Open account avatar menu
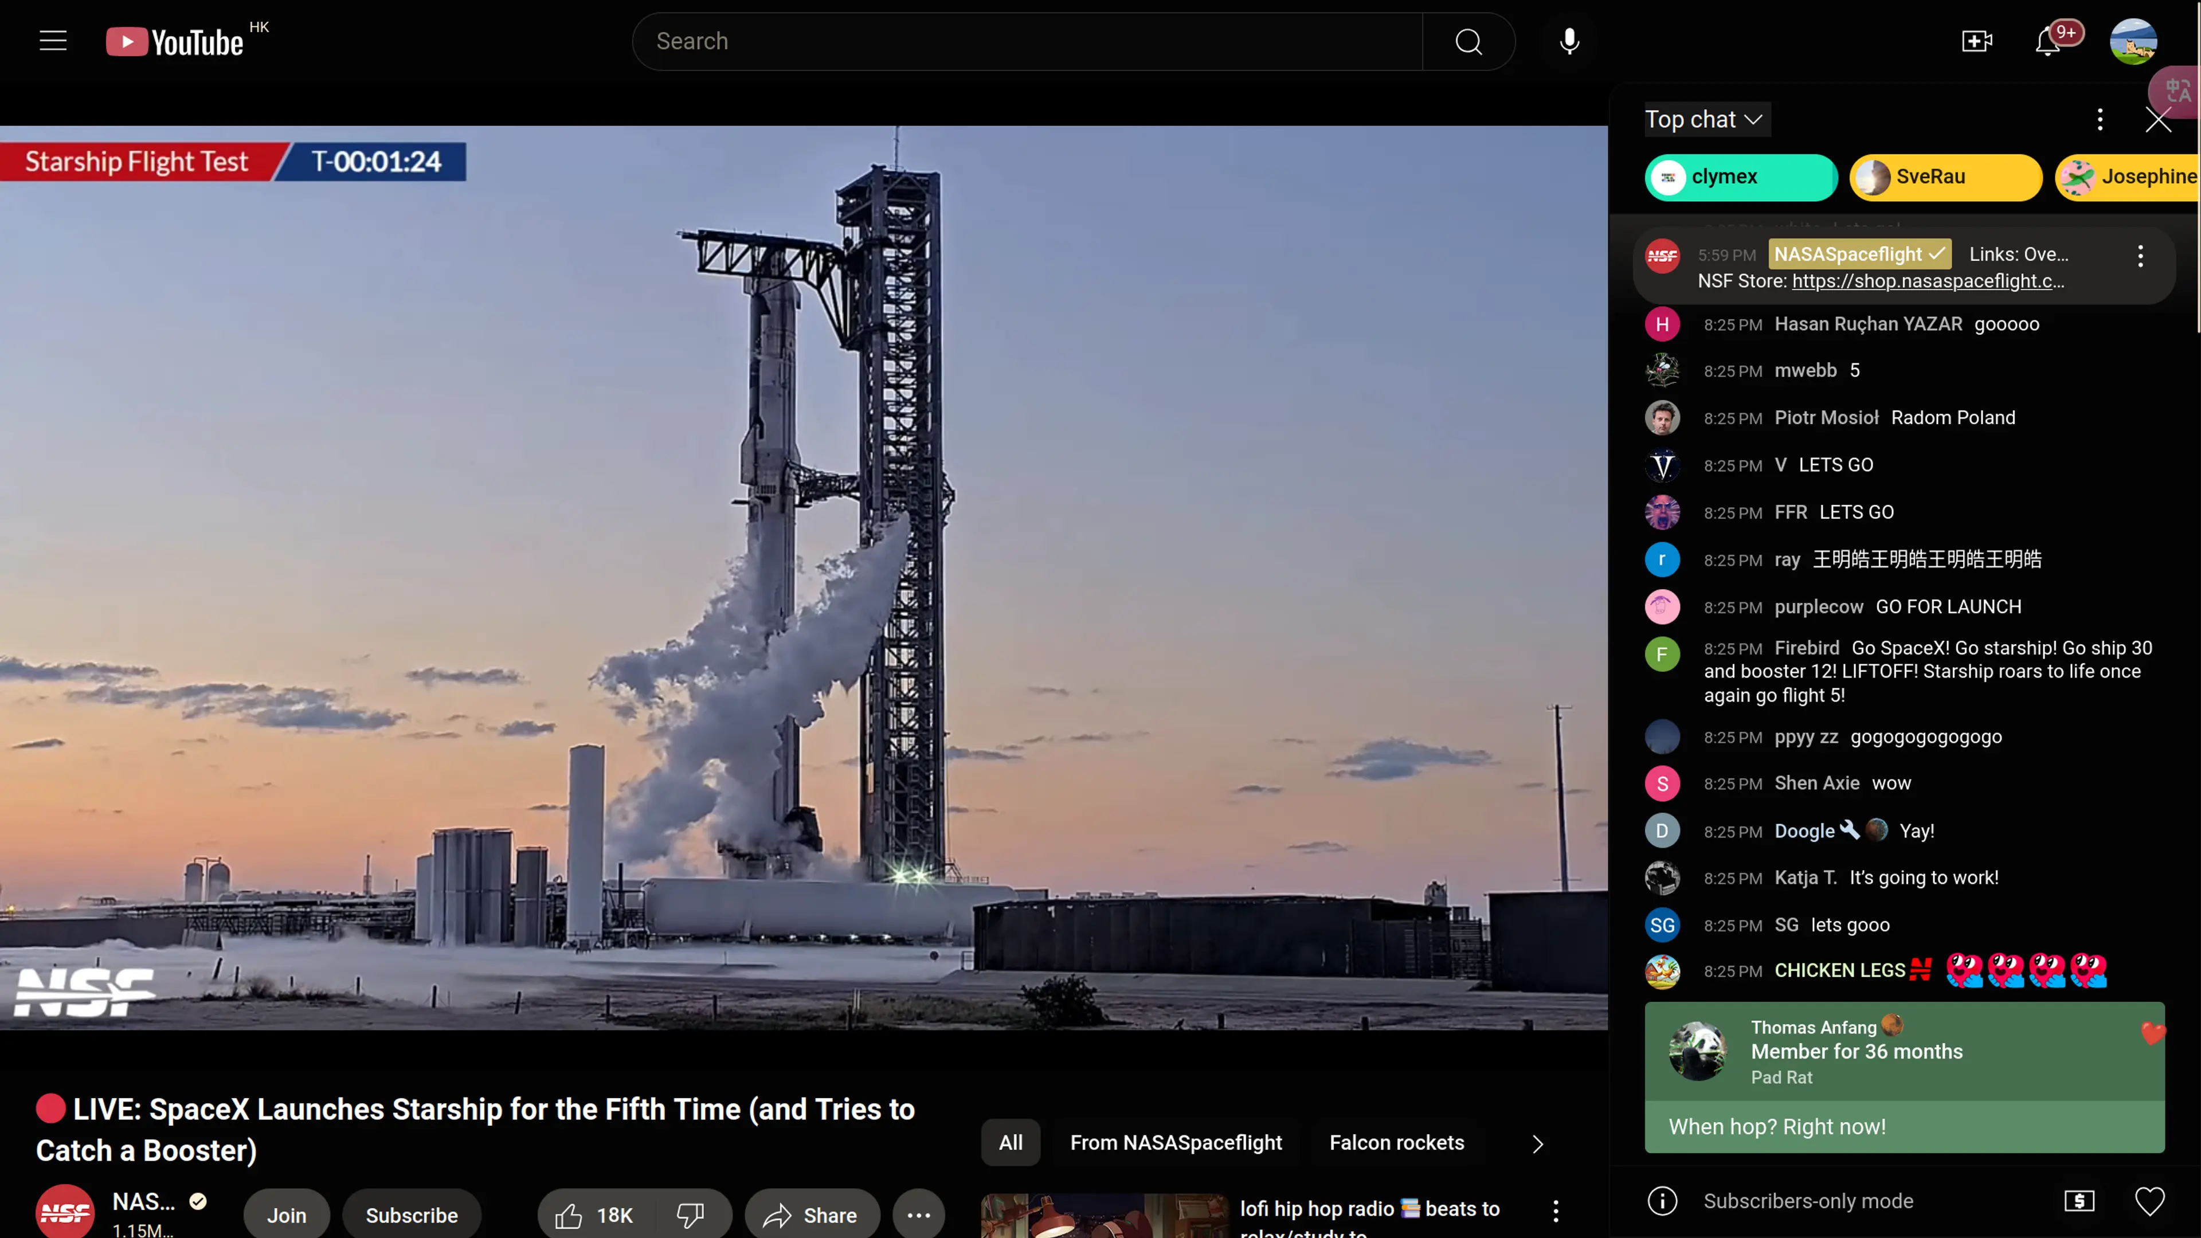Screen dimensions: 2201x1238 point(2133,41)
